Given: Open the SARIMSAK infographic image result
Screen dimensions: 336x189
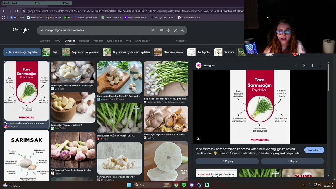Looking at the screenshot, I should point(27,155).
